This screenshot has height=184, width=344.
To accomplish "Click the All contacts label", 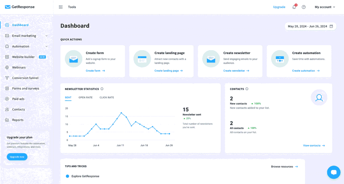I will [237, 128].
